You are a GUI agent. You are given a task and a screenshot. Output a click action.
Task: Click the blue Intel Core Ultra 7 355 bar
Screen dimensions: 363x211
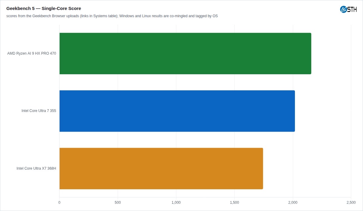(x=177, y=111)
